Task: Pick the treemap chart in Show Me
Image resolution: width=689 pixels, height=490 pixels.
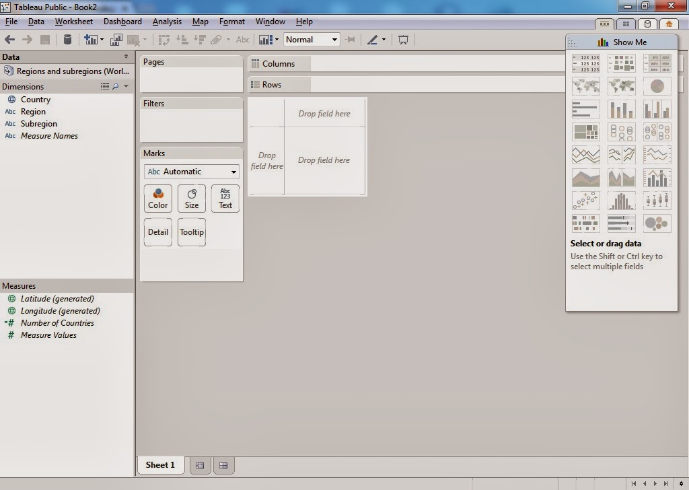Action: (585, 132)
